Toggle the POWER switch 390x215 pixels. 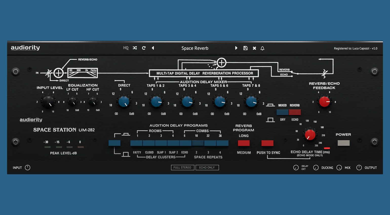(x=343, y=143)
